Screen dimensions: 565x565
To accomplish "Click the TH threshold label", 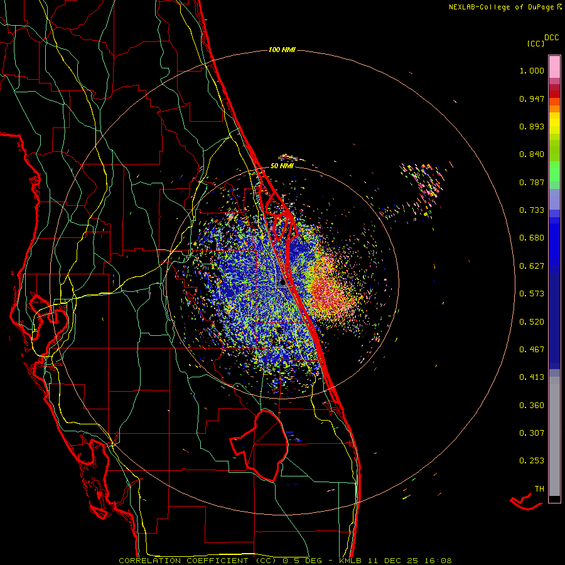I will coord(539,489).
